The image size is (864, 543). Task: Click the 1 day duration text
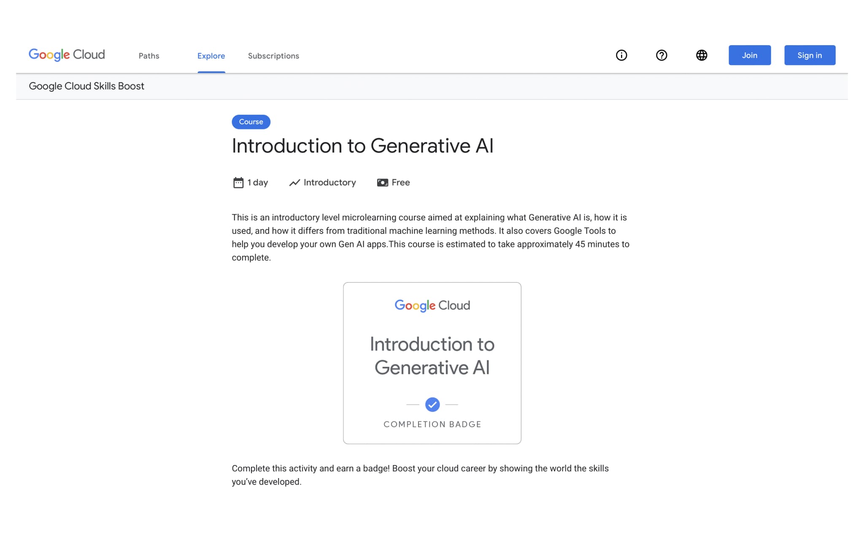(x=257, y=183)
